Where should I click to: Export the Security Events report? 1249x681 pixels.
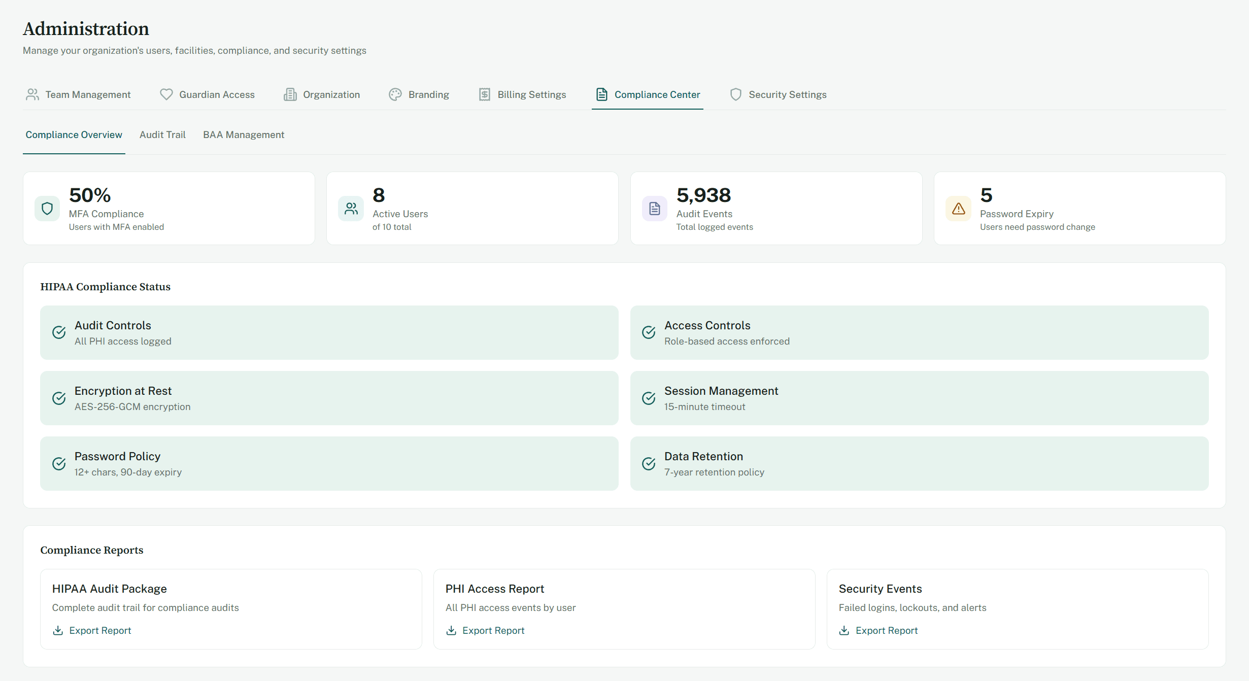pos(878,630)
